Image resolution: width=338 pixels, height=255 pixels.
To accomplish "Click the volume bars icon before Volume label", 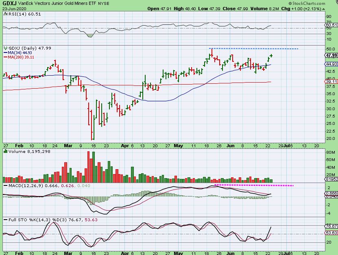I will point(6,152).
